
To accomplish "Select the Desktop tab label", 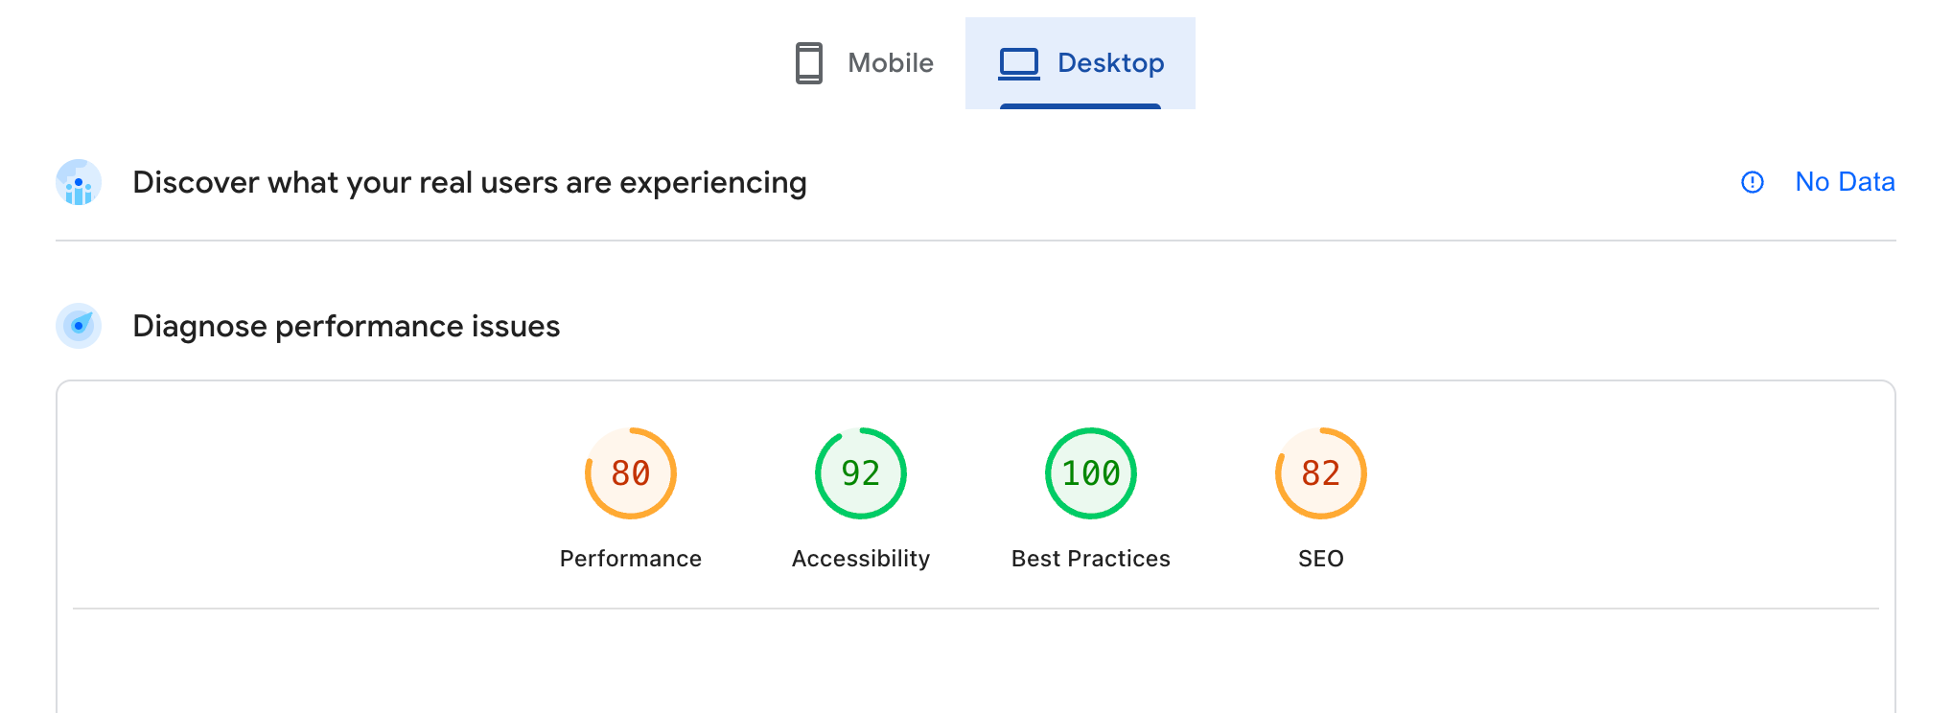I will [1110, 63].
